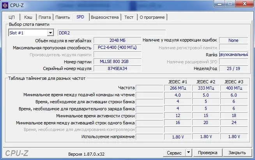The height and width of the screenshot is (160, 255).
Task: Click the Используемое напряжение label
Action: (x=108, y=137)
